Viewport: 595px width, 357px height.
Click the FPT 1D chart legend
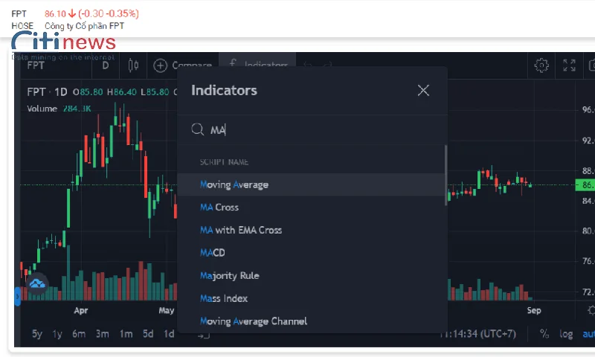[x=47, y=92]
